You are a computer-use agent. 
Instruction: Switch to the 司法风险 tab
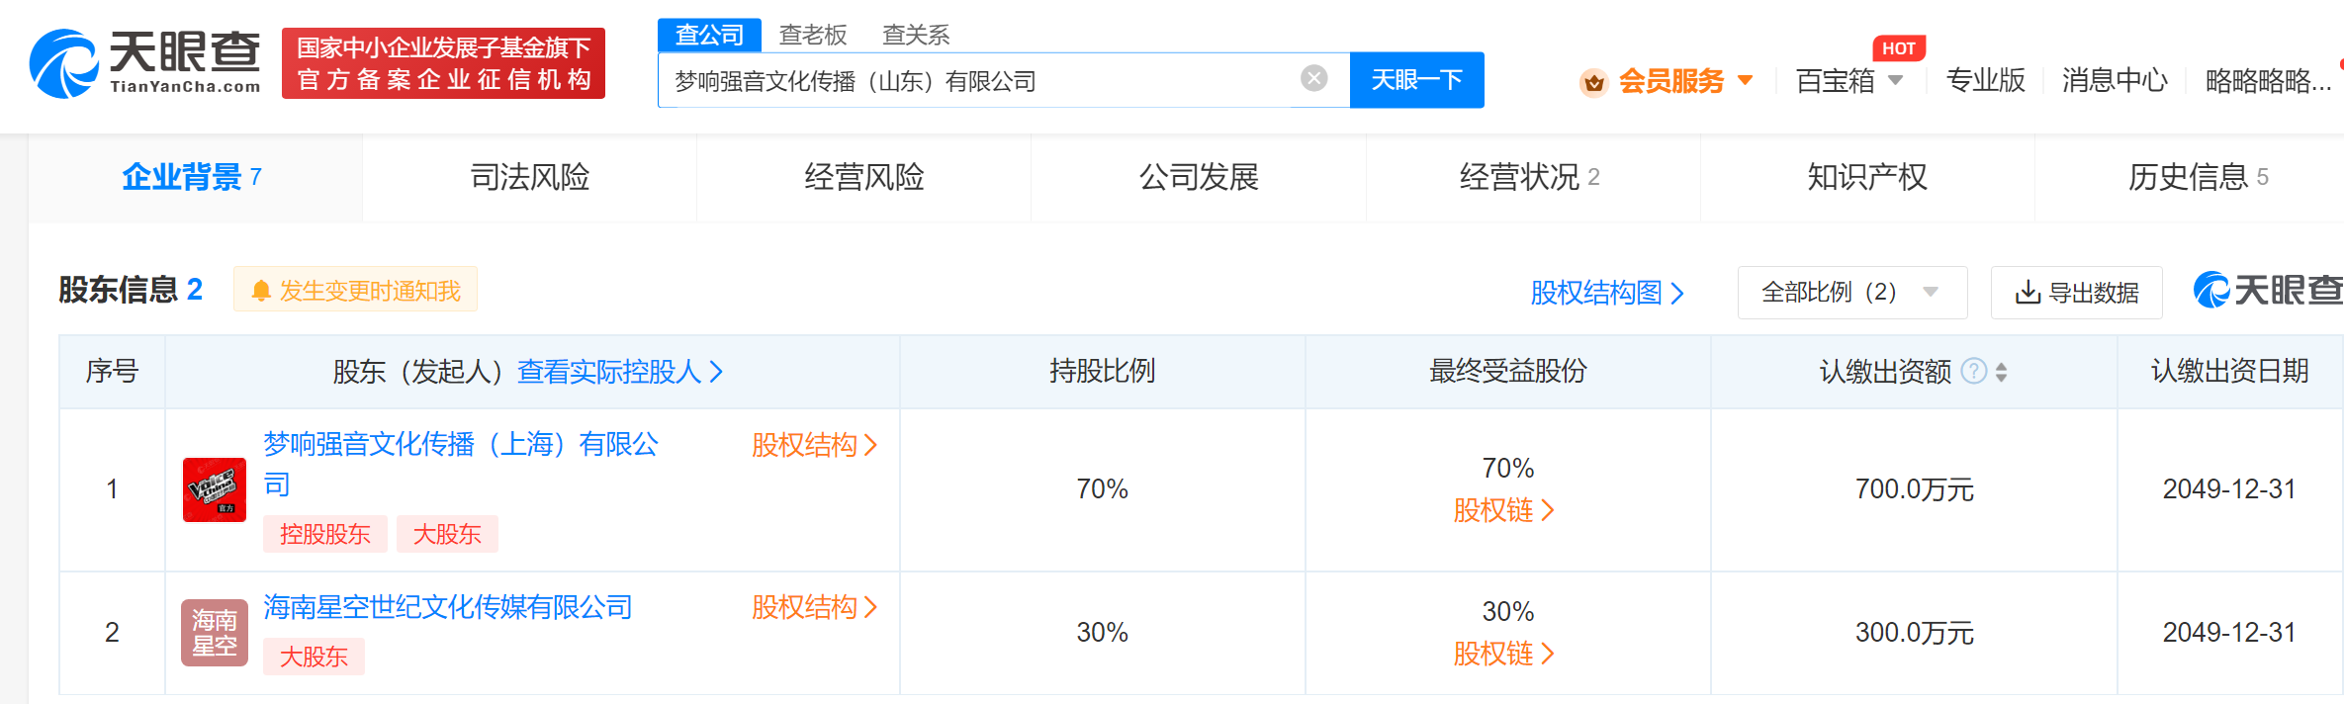point(529,177)
